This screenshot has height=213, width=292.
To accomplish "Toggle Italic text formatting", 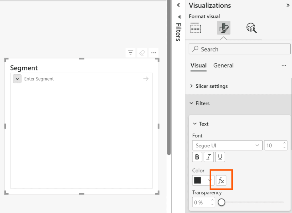I will [209, 157].
